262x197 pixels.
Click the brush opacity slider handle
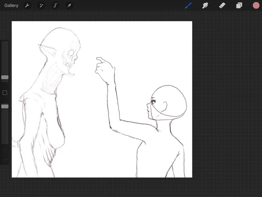click(5, 106)
